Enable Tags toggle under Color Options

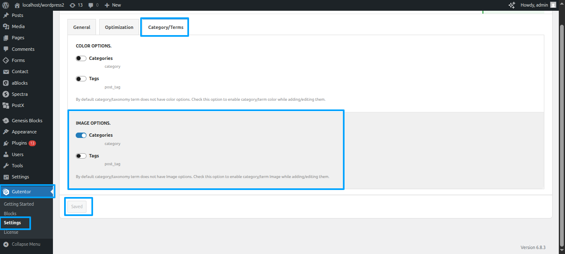[x=81, y=78]
